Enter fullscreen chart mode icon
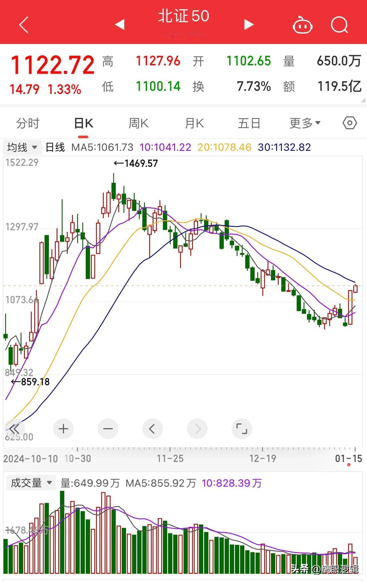Image resolution: width=367 pixels, height=582 pixels. 242,429
